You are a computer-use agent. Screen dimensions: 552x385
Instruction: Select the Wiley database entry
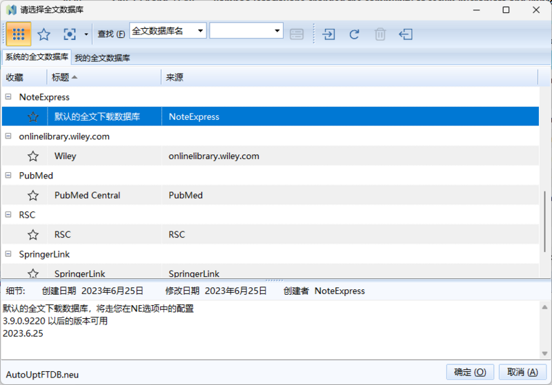pyautogui.click(x=65, y=156)
